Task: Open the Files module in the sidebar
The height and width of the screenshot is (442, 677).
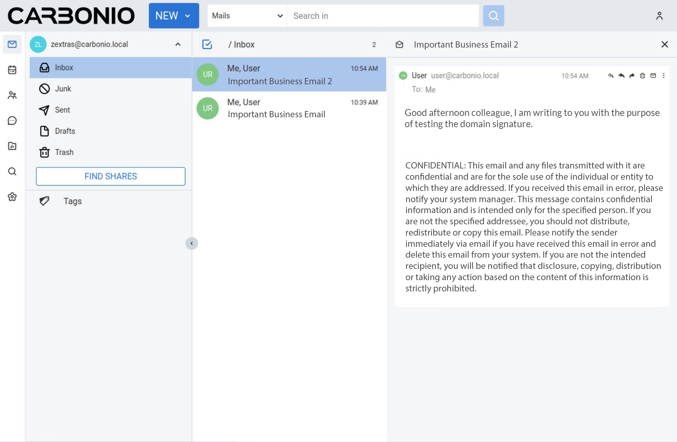Action: click(x=12, y=146)
